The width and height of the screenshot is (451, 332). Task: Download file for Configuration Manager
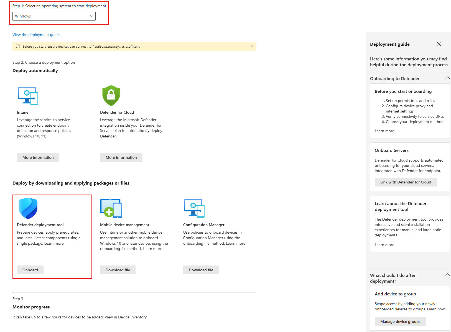click(201, 270)
